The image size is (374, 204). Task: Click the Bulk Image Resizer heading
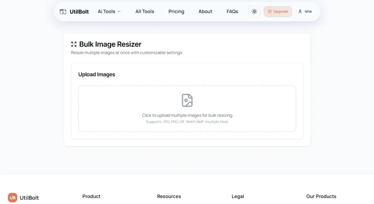tap(110, 44)
